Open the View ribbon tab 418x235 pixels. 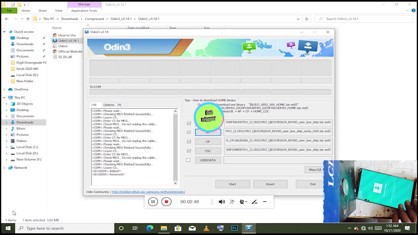point(59,10)
